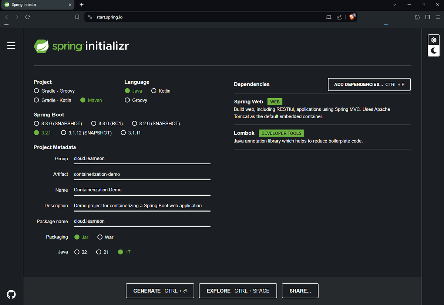Select Maven project type
The height and width of the screenshot is (305, 444).
click(91, 100)
